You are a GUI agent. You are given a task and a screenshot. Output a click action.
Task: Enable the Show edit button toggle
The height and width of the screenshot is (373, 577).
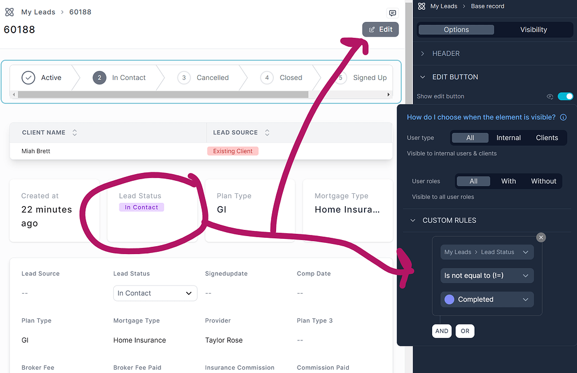pyautogui.click(x=566, y=96)
